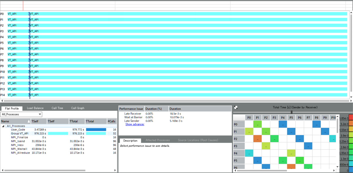Sort by the #Calls column header
This screenshot has height=173, width=353.
(112, 121)
